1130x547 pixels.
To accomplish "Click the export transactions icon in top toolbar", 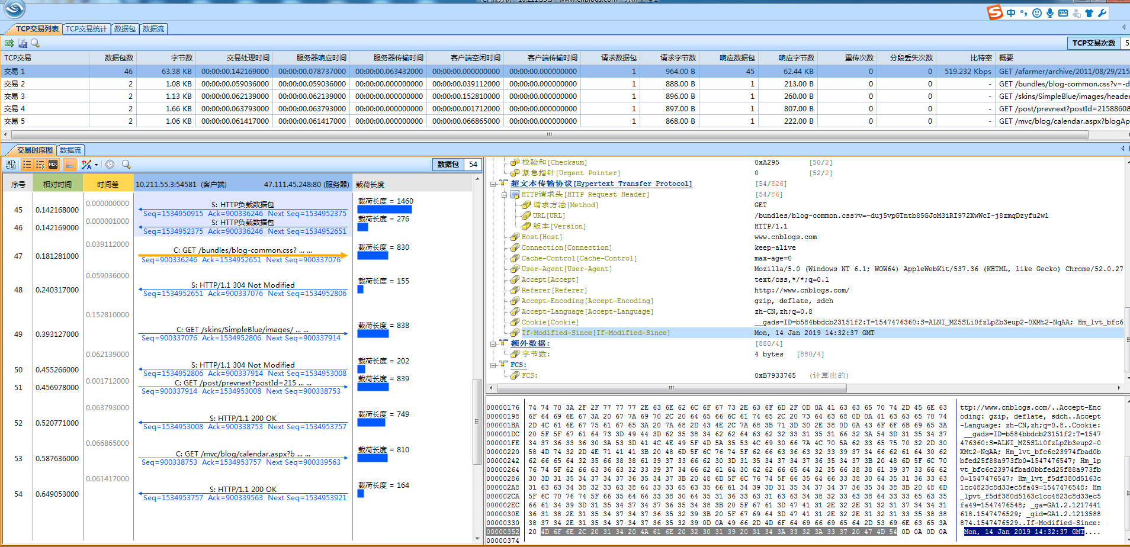I will 9,43.
